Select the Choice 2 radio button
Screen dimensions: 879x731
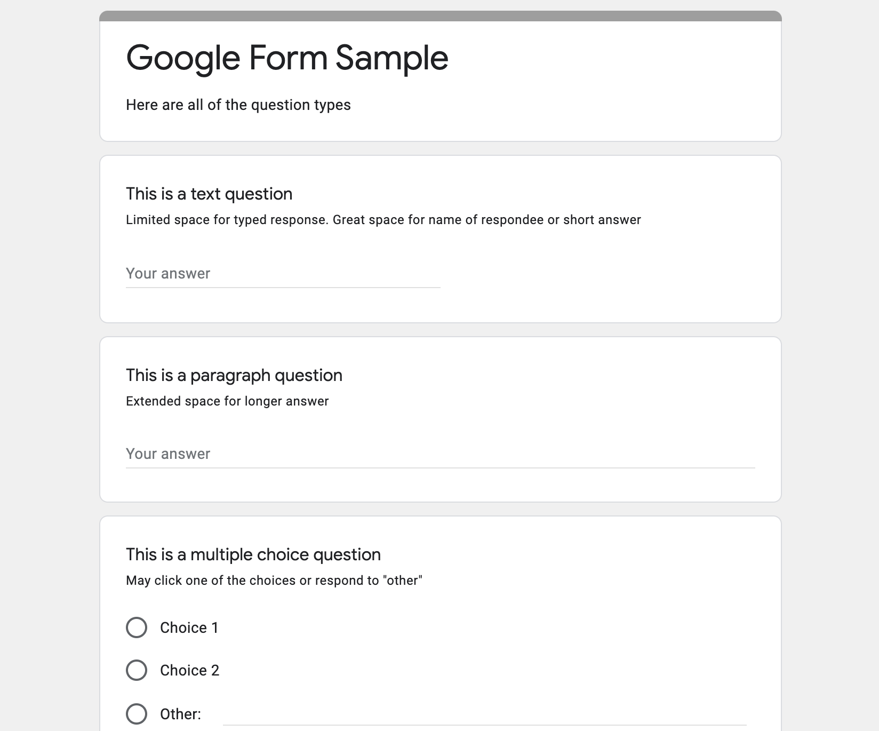[137, 670]
